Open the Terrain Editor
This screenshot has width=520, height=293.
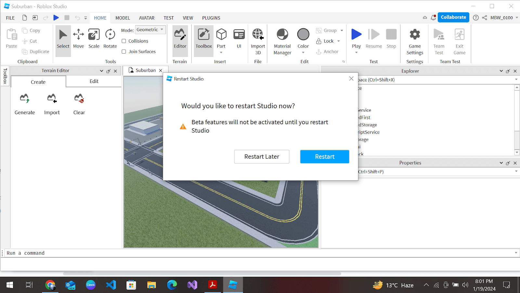180,39
